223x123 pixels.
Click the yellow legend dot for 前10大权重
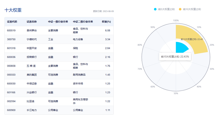180,9
